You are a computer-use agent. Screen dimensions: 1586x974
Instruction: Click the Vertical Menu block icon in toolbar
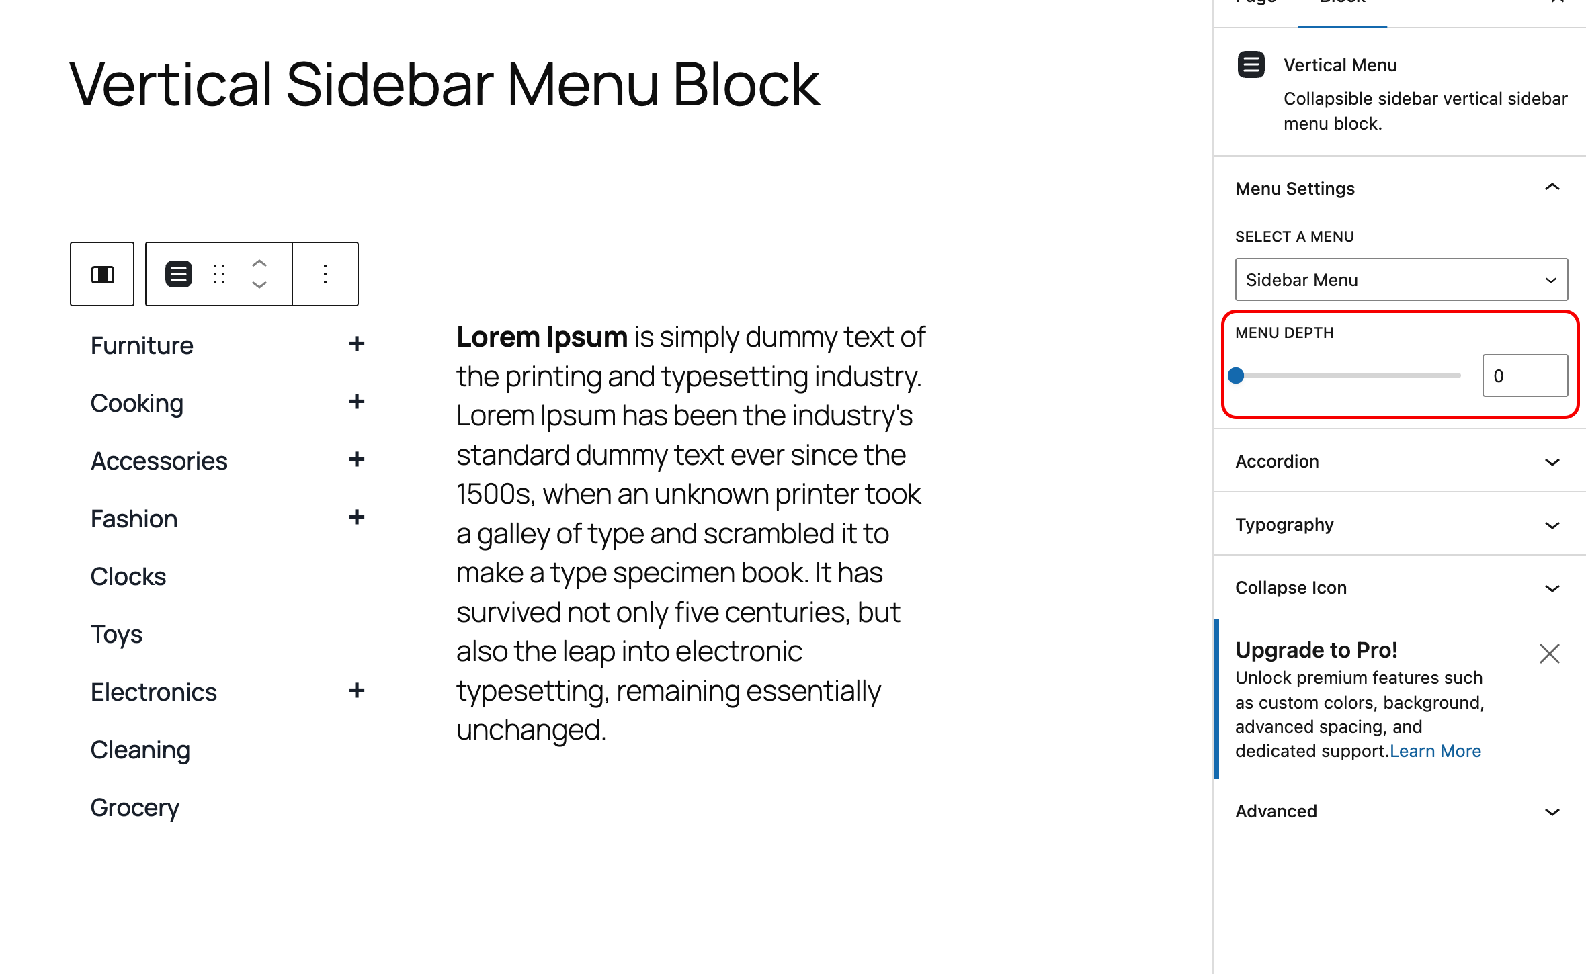point(178,273)
